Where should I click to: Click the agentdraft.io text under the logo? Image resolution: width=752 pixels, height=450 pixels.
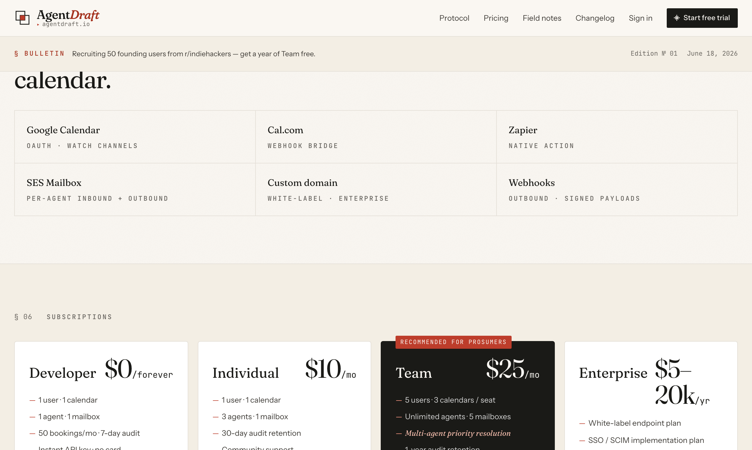point(66,24)
